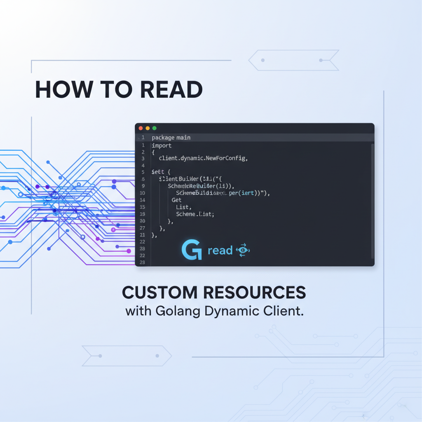
Task: Click the read label next to the logo
Action: point(221,250)
